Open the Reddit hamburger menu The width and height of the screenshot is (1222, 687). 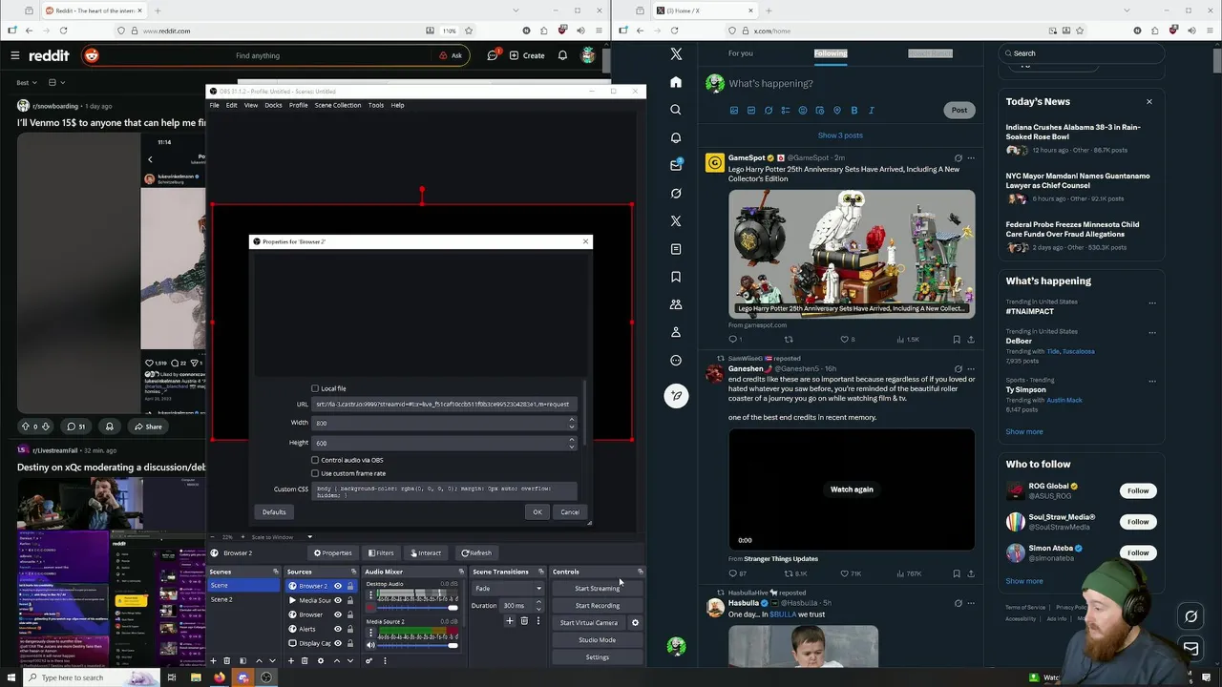[15, 55]
